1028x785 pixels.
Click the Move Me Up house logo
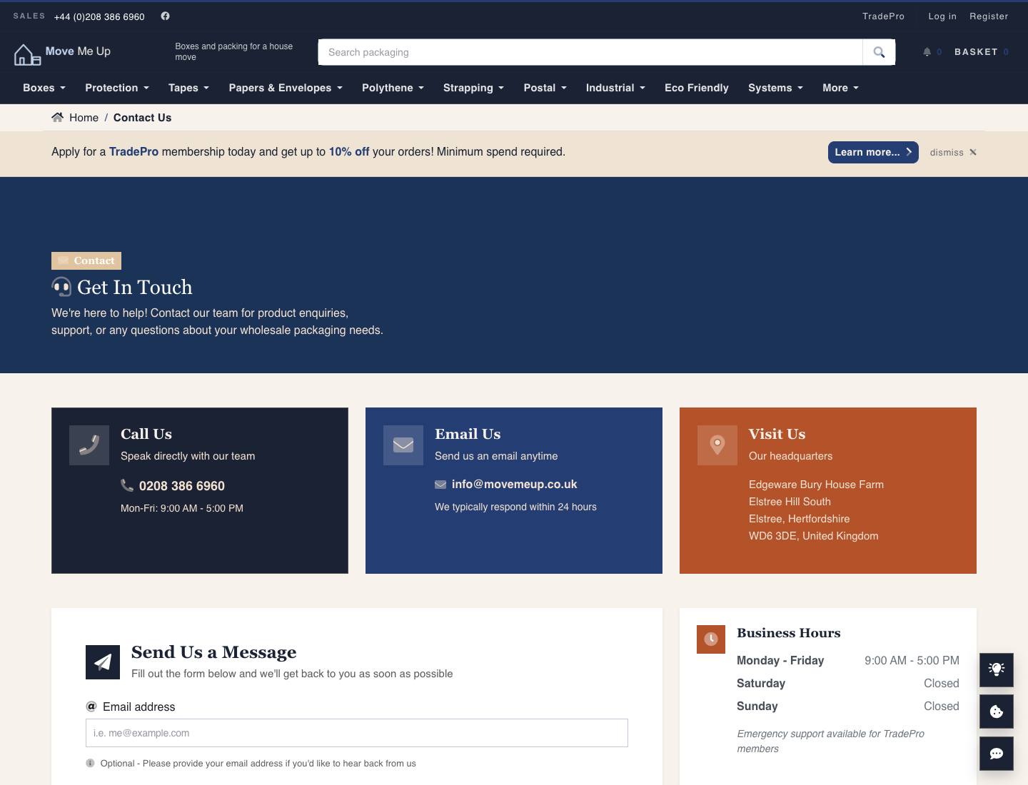(27, 54)
